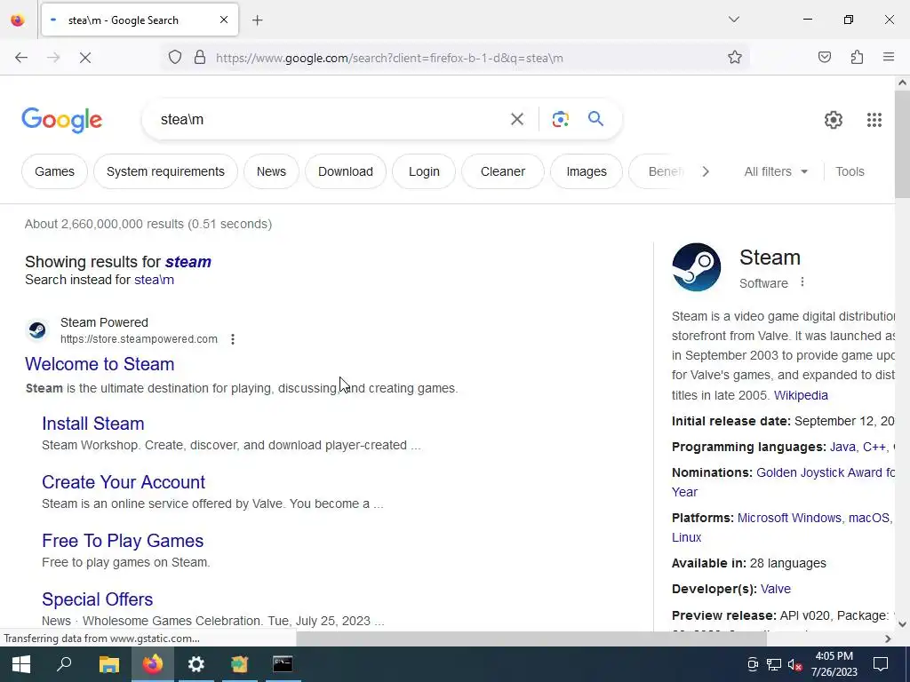910x682 pixels.
Task: Open the Extensions puzzle icon
Action: (857, 57)
